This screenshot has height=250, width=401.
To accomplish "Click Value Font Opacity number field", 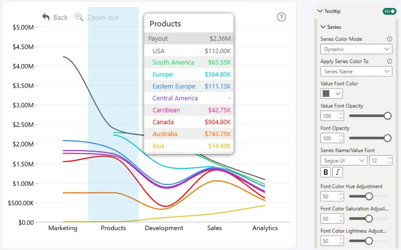I will pyautogui.click(x=332, y=116).
